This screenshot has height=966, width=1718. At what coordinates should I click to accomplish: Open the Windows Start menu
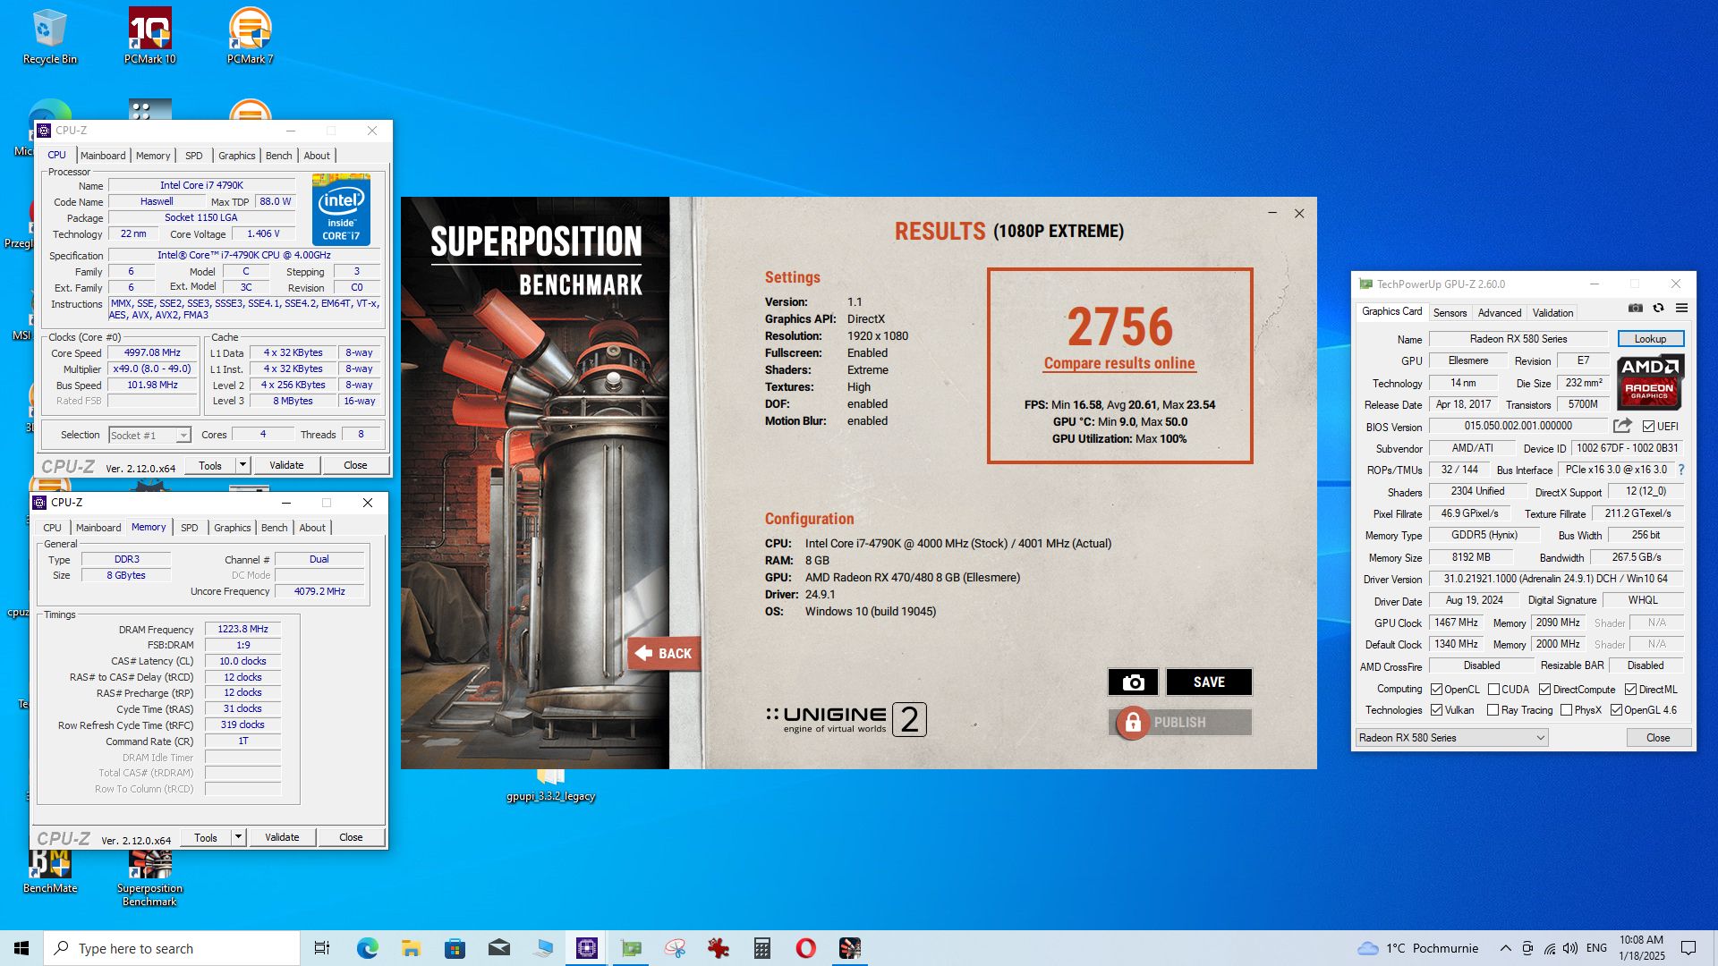coord(21,948)
